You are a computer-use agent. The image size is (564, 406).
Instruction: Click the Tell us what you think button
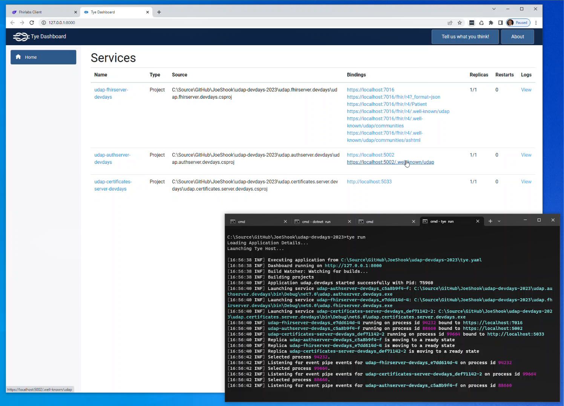465,37
